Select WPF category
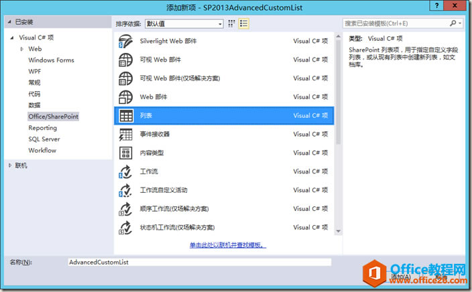 pyautogui.click(x=35, y=72)
